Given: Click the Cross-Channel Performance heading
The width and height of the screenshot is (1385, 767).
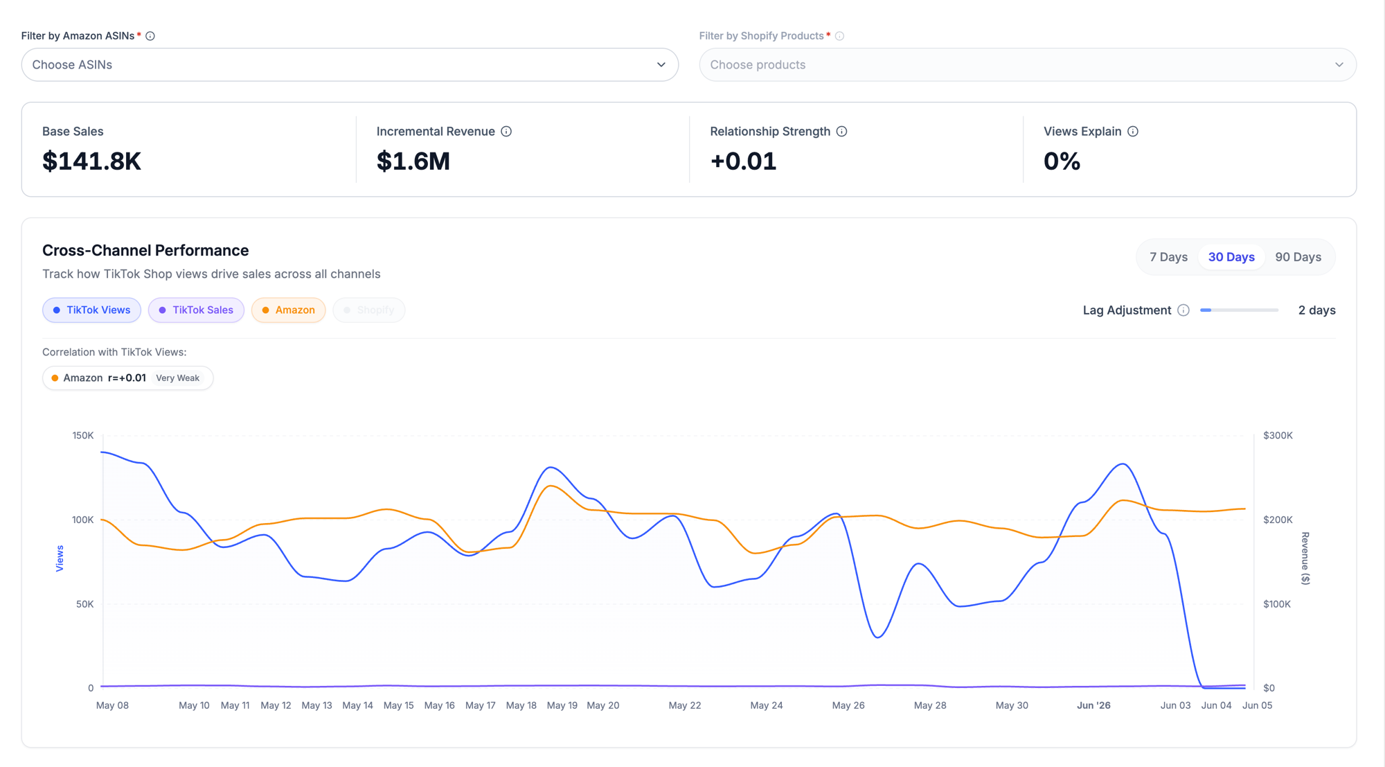Looking at the screenshot, I should tap(145, 251).
